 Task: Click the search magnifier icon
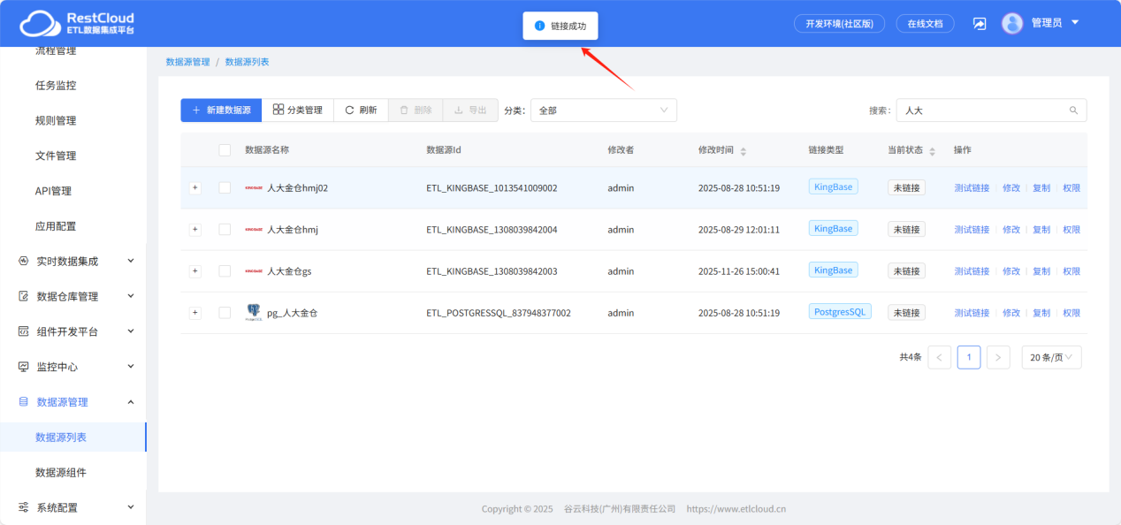[x=1073, y=110]
